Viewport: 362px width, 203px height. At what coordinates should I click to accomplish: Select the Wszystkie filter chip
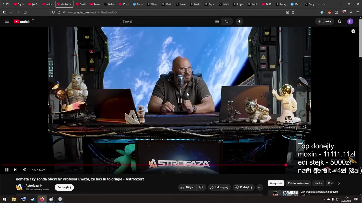[x=276, y=183]
